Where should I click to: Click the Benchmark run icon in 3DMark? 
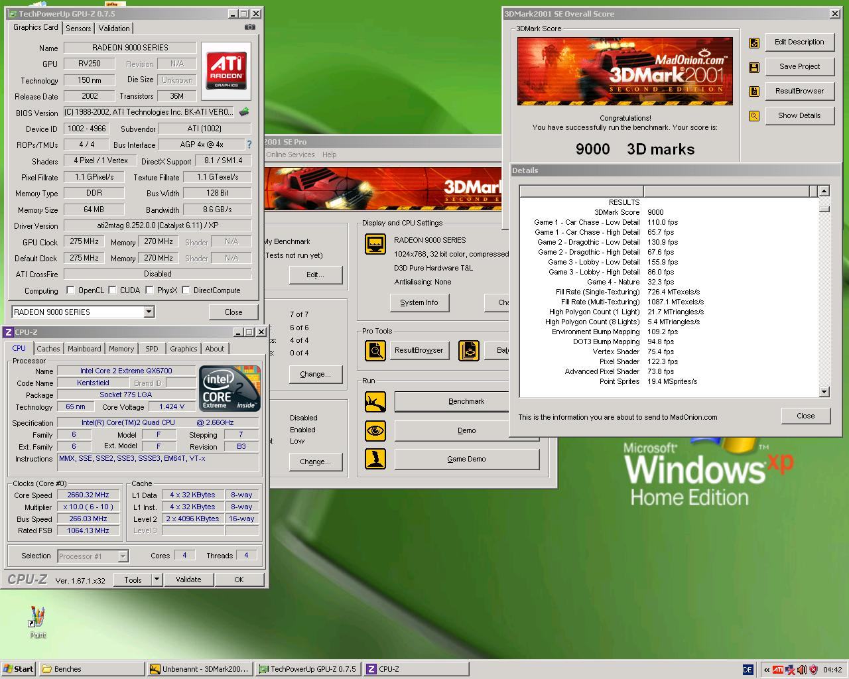pyautogui.click(x=375, y=401)
